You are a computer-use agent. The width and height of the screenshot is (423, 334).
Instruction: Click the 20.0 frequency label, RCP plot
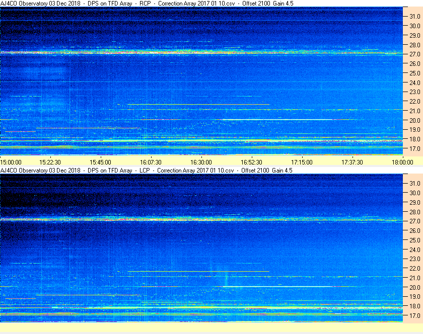(415, 120)
